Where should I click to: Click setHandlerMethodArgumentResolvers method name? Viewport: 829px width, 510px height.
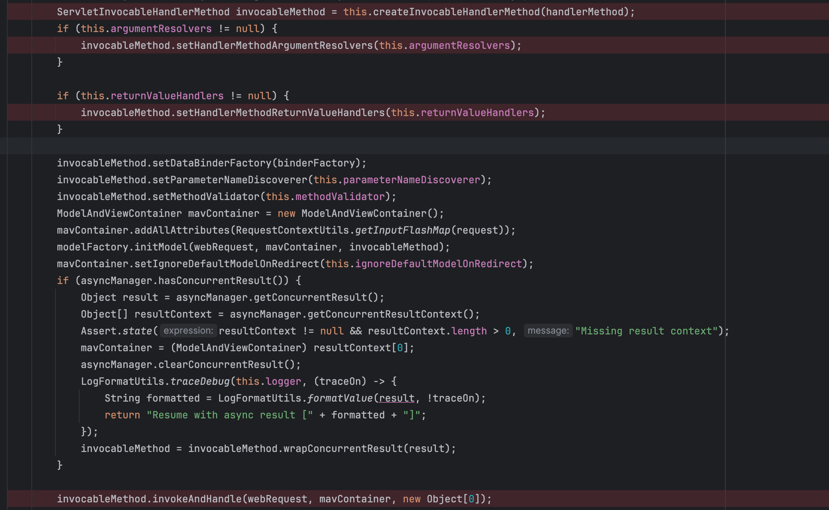(274, 45)
